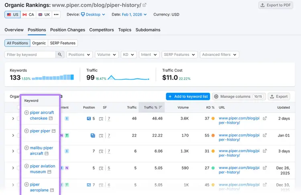The width and height of the screenshot is (301, 195).
Task: Click SERP snapshot icon in 1.3K volume row
Action: point(101,152)
